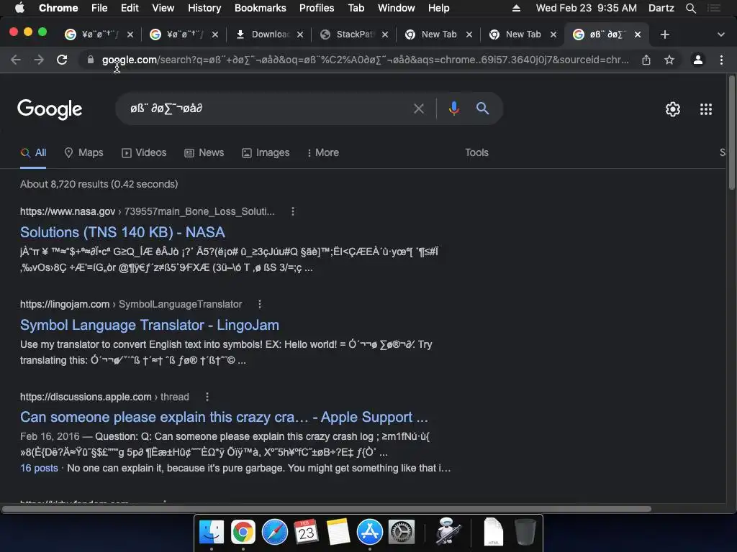Open Google quick settings gear
The width and height of the screenshot is (737, 552).
673,109
